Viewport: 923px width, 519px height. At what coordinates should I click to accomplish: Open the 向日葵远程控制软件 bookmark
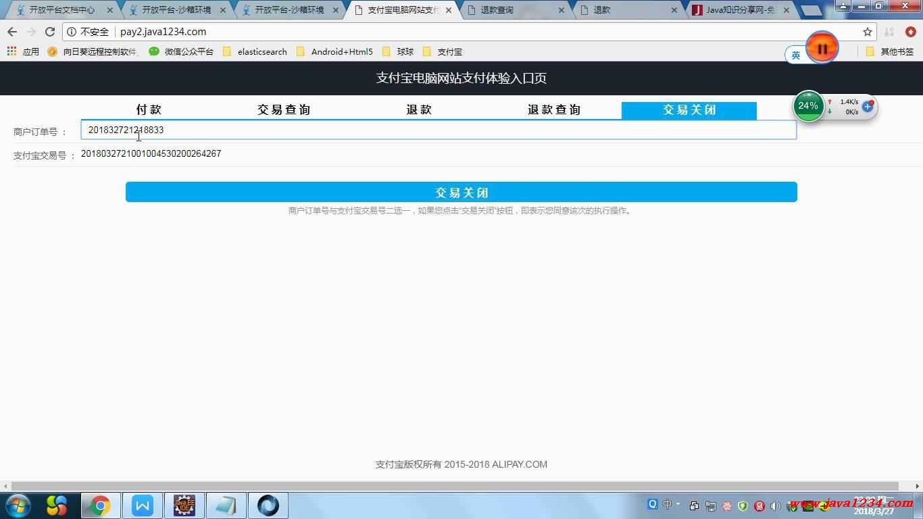[x=93, y=51]
